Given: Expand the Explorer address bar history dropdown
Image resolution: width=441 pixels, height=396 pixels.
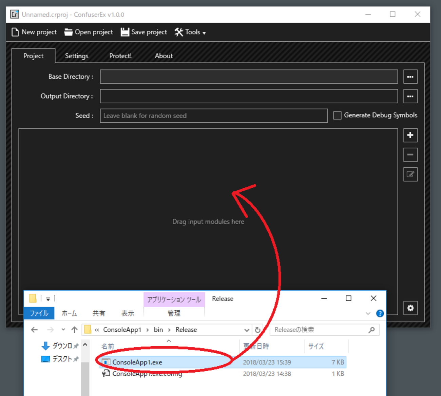Looking at the screenshot, I should tap(247, 330).
